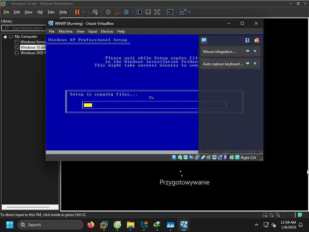Screen dimensions: 309x232
Task: Click VirtualBox mouse integration status icon
Action: 232,157
